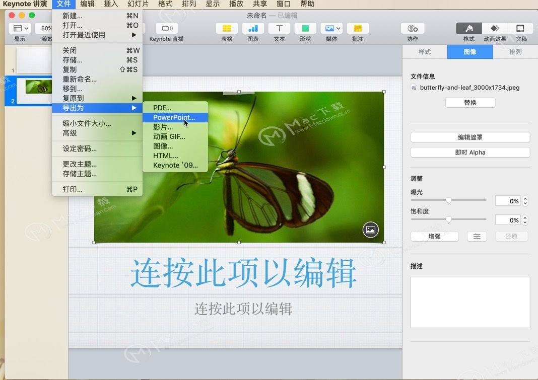The height and width of the screenshot is (380, 538).
Task: Click the Saturation (饱和度) slider
Action: pyautogui.click(x=448, y=219)
